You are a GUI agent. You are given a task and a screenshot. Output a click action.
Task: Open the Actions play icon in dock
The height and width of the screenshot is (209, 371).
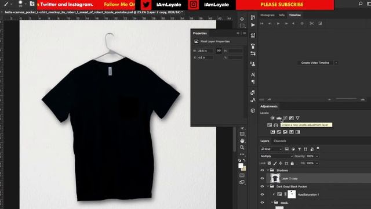(x=253, y=25)
